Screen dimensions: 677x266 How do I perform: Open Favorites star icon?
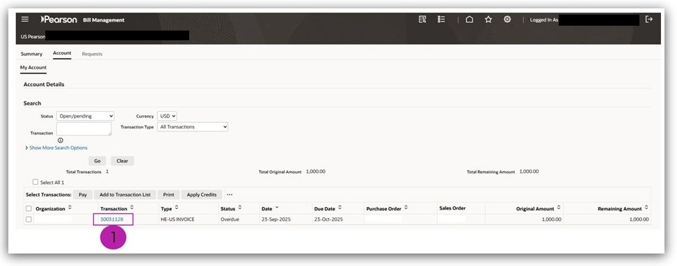click(x=488, y=19)
